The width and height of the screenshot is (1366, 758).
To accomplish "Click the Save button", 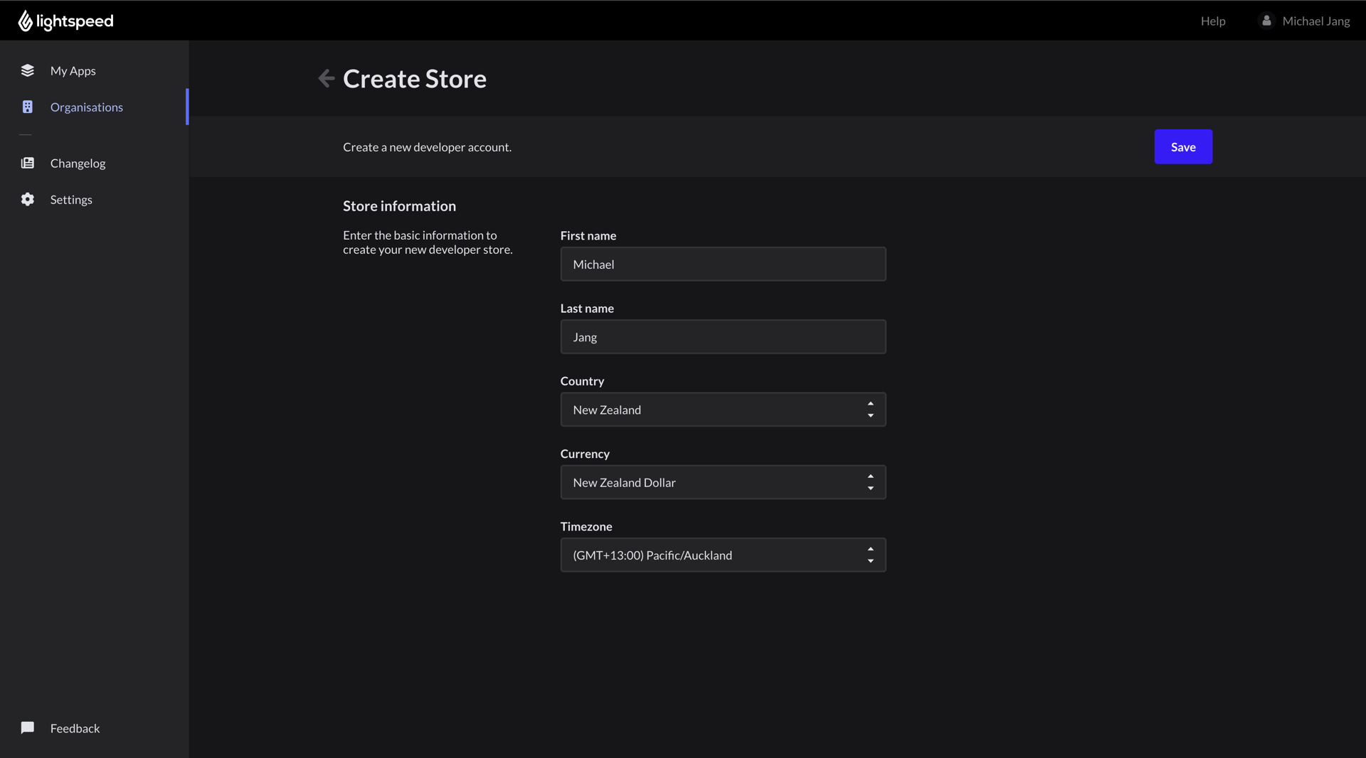I will [1182, 146].
